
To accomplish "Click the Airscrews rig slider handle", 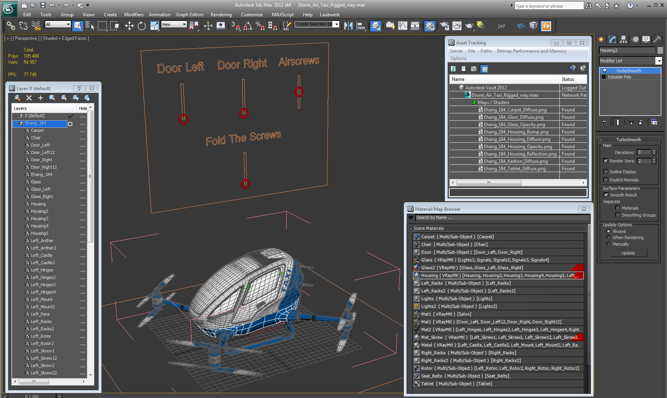I will coord(299,92).
